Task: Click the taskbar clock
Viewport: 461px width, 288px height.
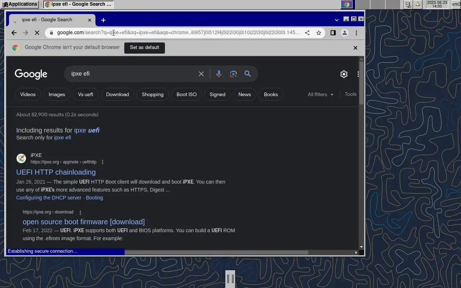Action: [437, 4]
